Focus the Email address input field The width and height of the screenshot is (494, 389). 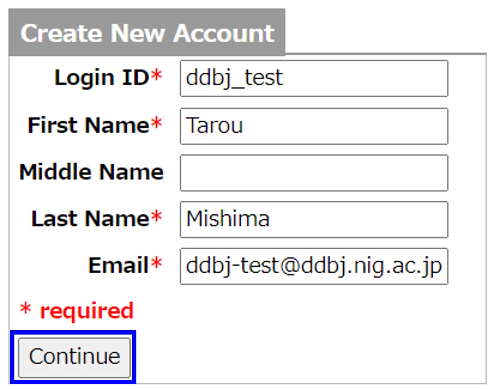point(314,266)
